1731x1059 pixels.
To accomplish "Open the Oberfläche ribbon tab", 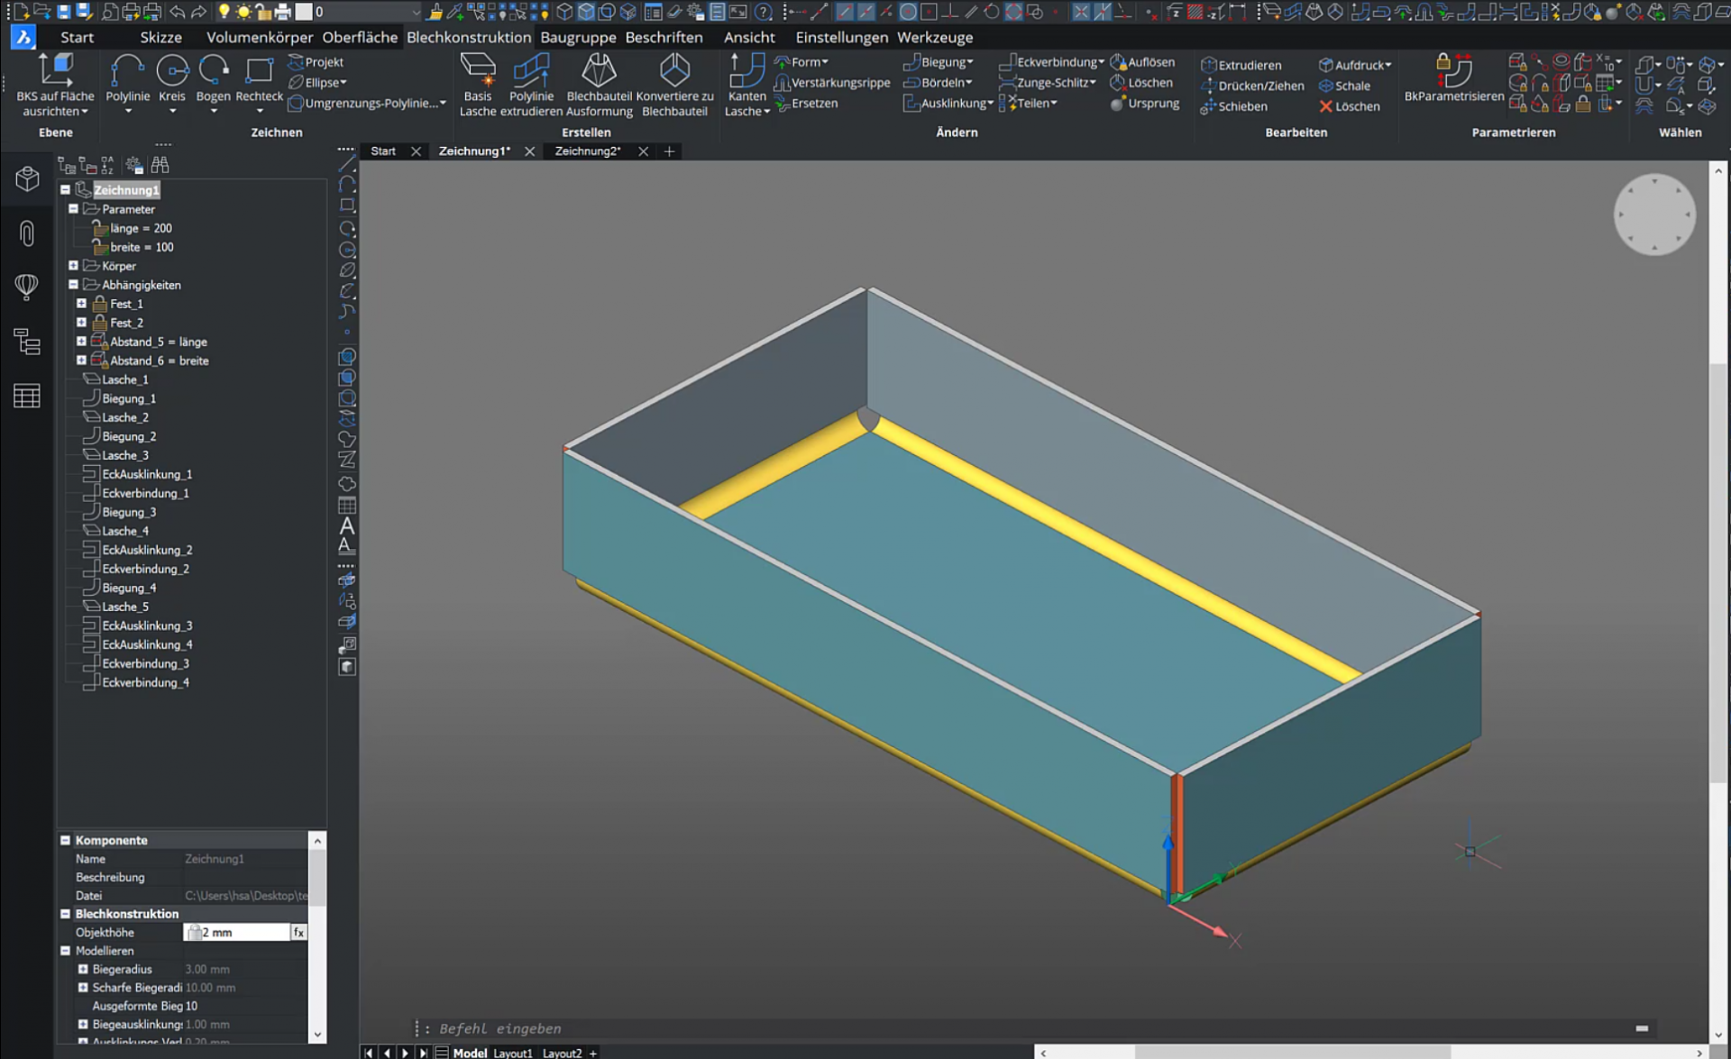I will (x=360, y=37).
